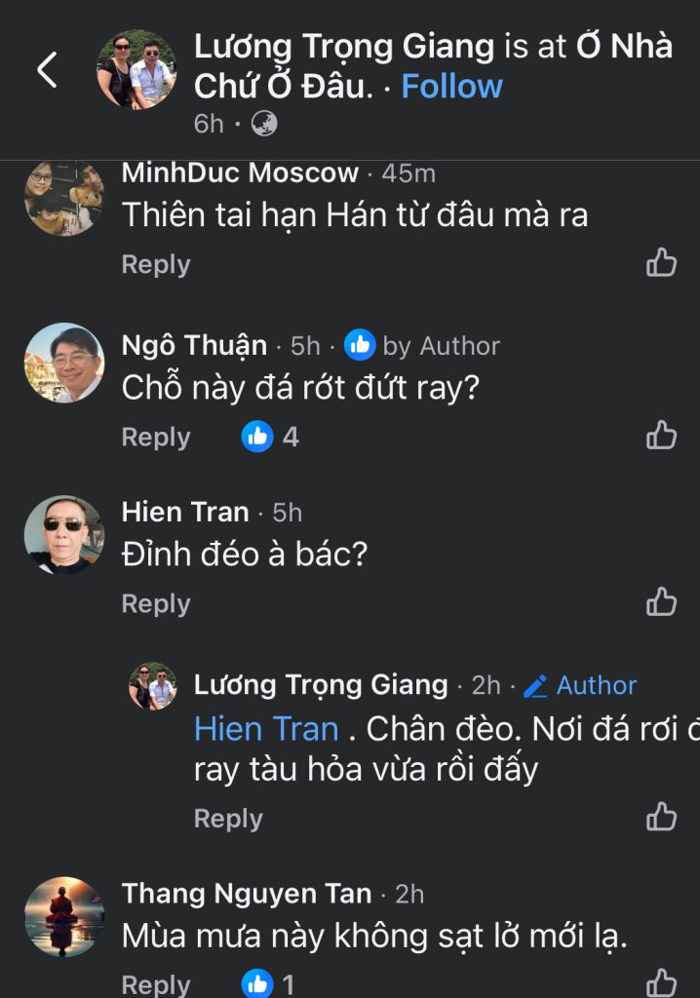
Task: Open the Hien Tran mention link
Action: (266, 729)
